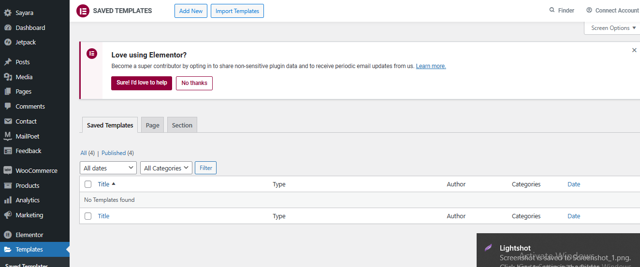Click the WooCommerce logo icon
Screen dimensions: 640x267
tap(8, 170)
